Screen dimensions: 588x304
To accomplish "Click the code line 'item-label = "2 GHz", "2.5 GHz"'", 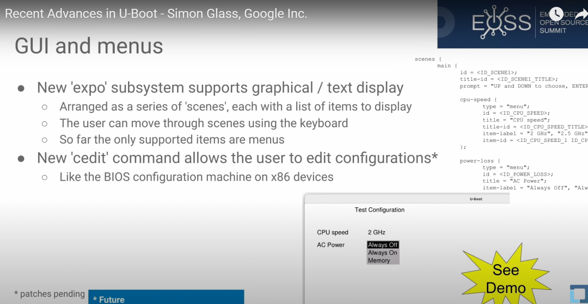I will coord(535,134).
